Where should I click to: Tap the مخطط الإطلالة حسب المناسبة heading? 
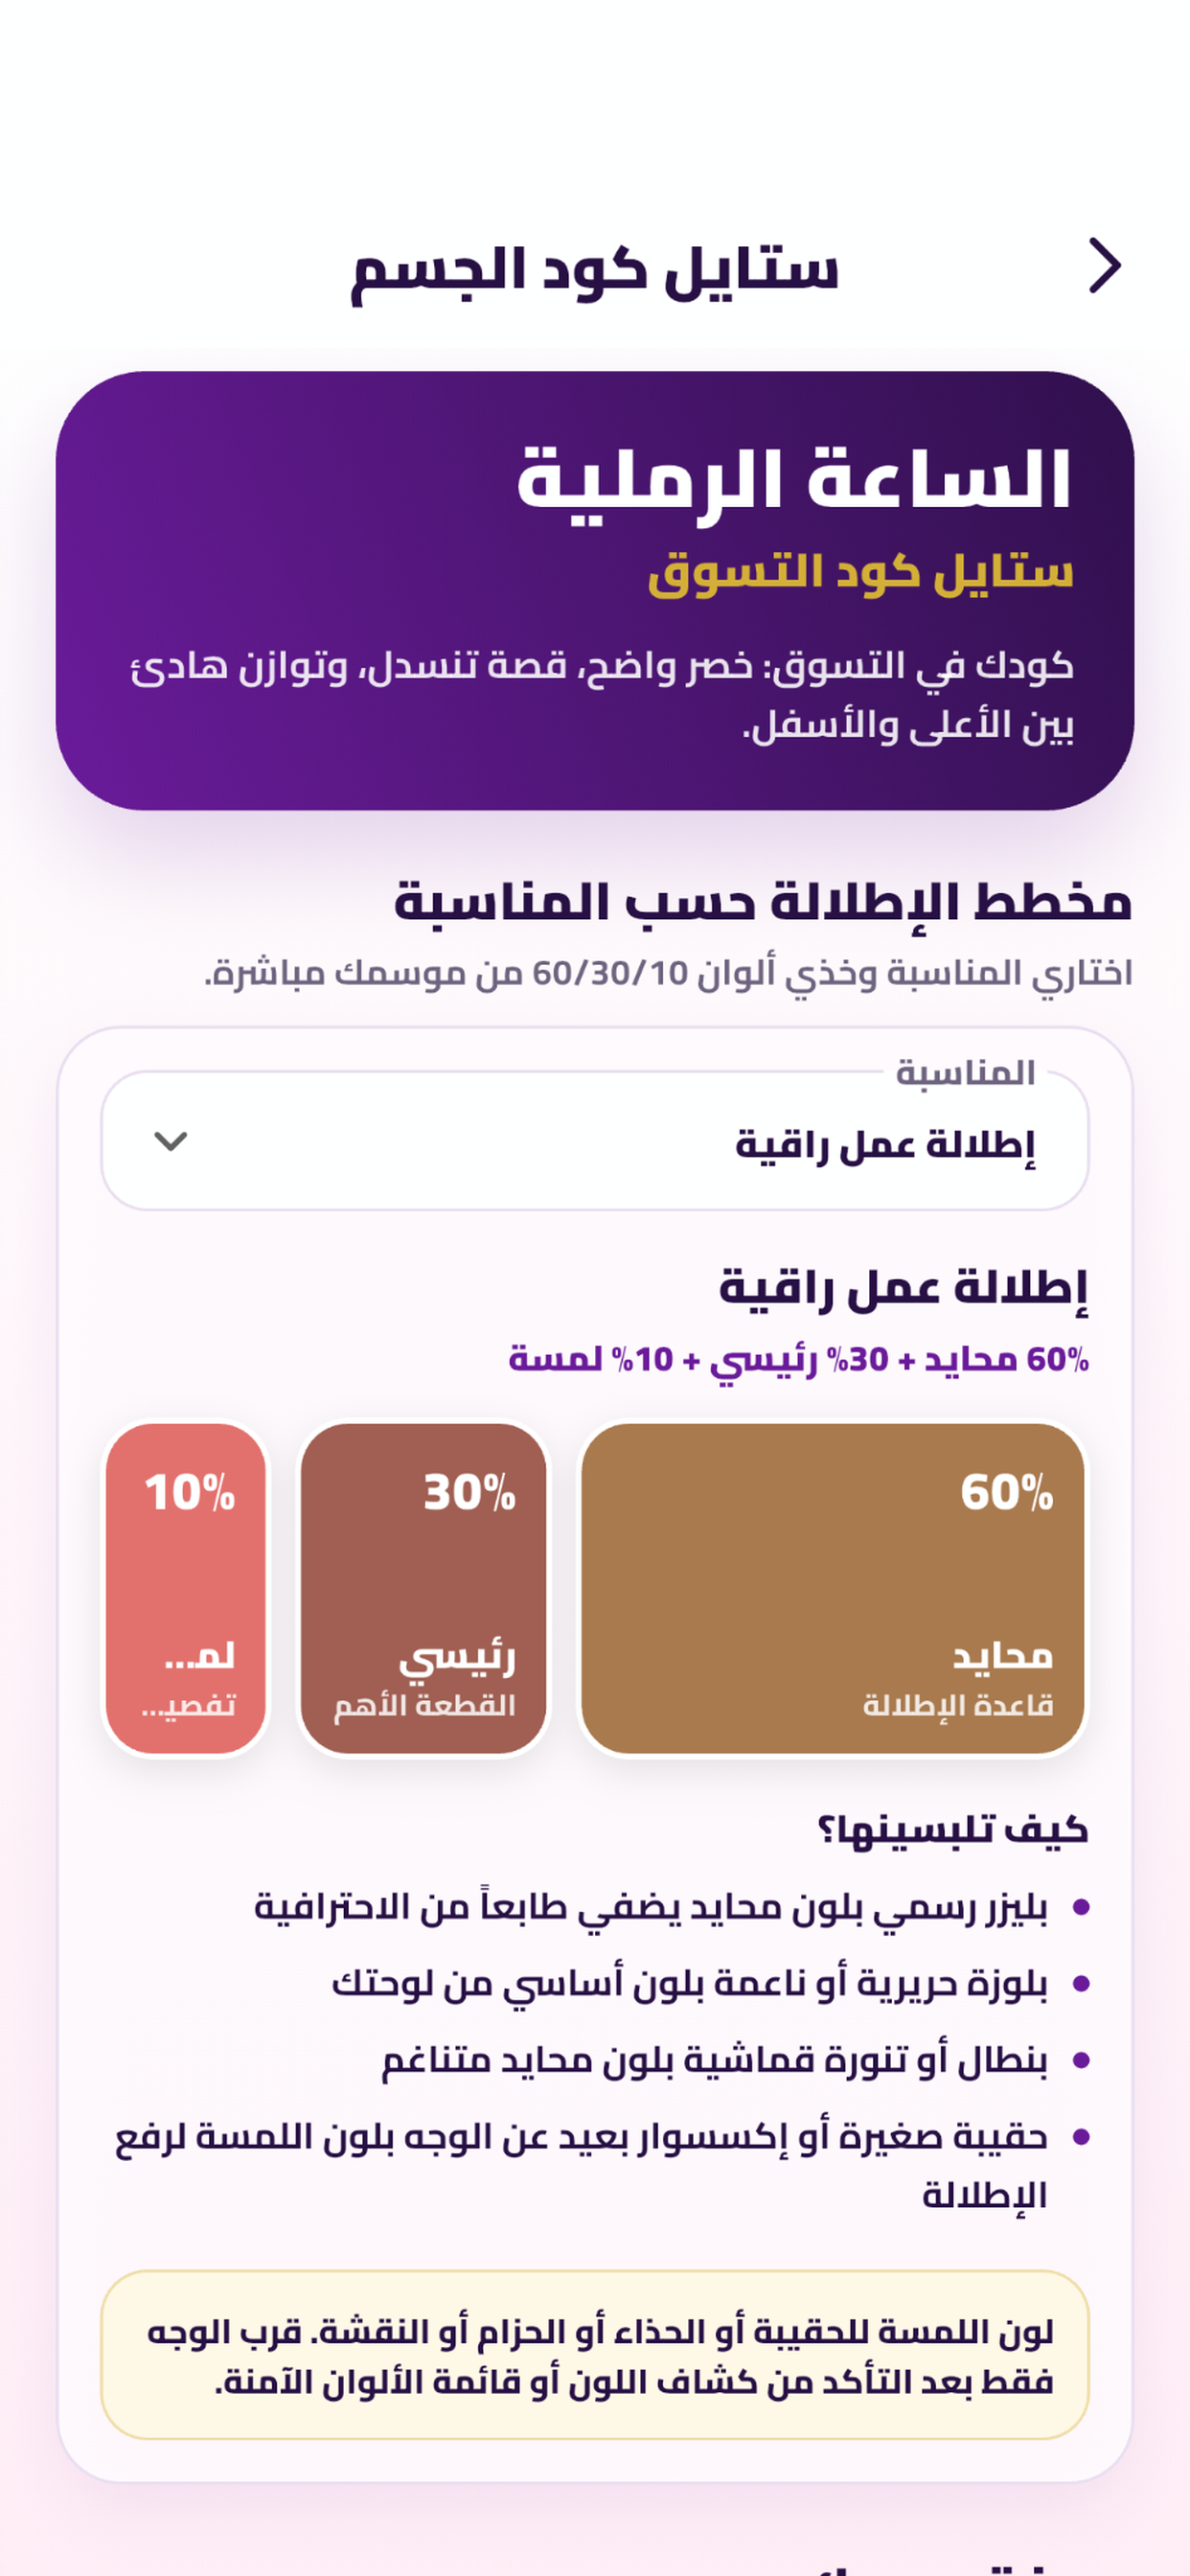coord(763,902)
